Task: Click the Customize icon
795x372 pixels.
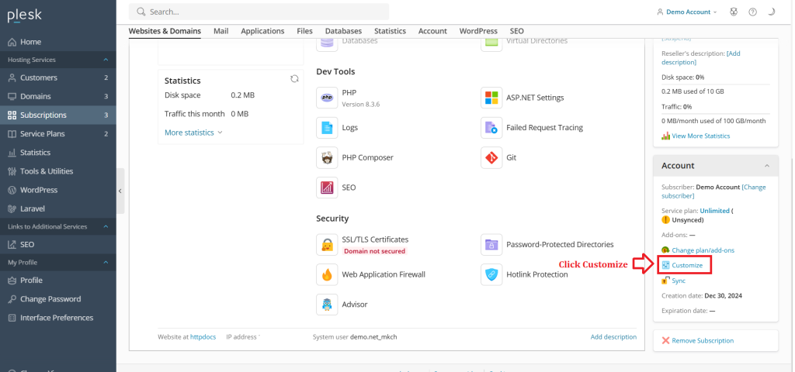Action: (x=665, y=265)
